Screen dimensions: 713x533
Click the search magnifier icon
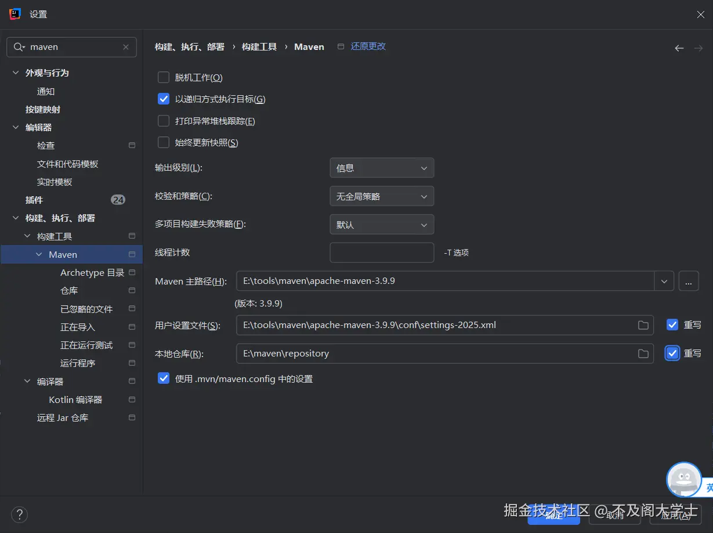pos(19,47)
